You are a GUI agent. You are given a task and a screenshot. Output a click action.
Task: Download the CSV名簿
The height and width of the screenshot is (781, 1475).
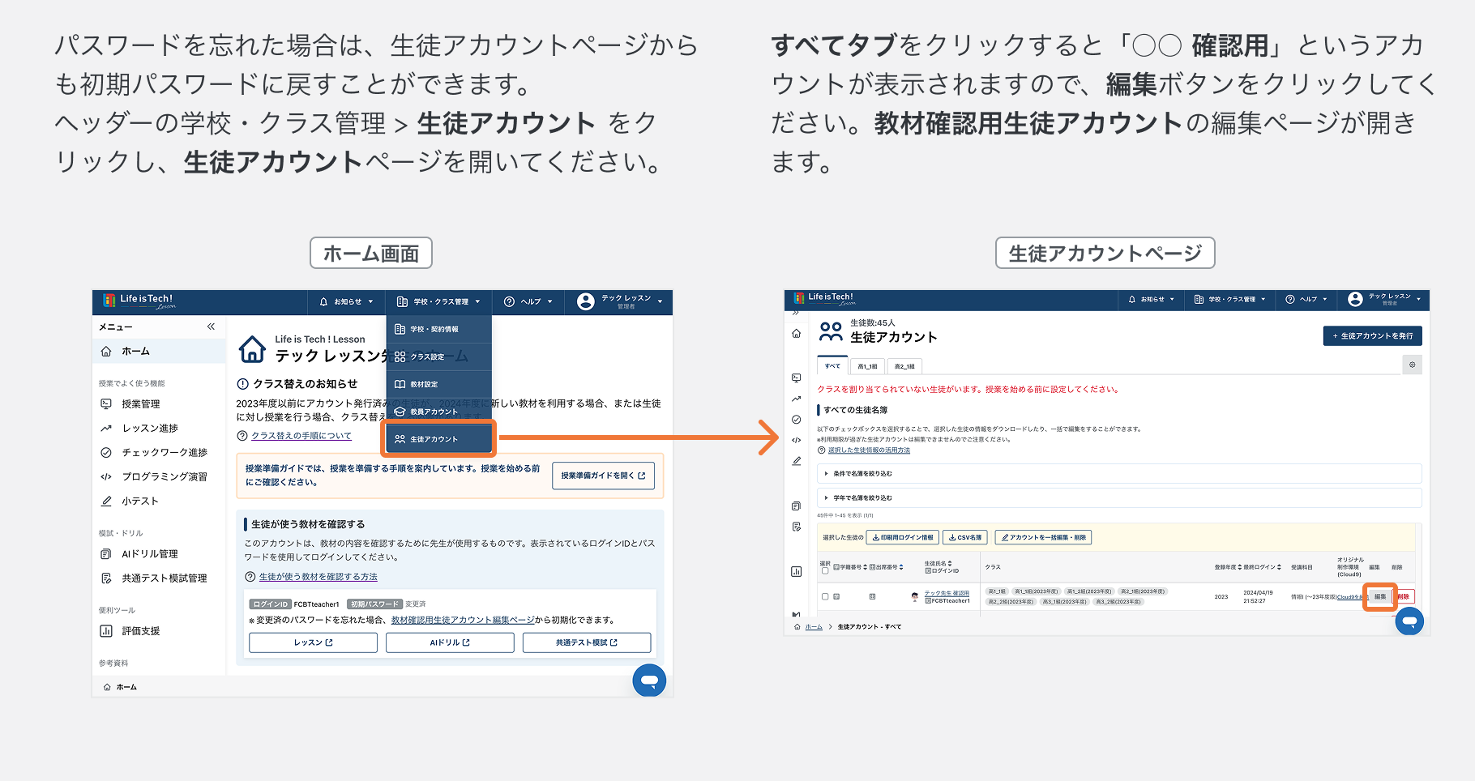click(965, 537)
